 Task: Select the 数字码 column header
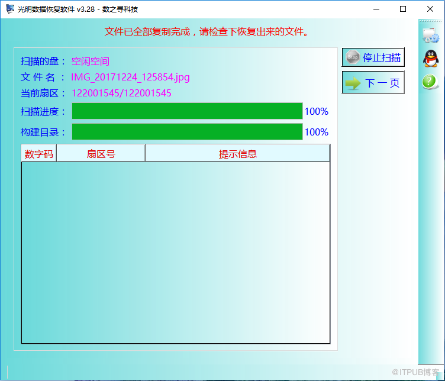[39, 153]
